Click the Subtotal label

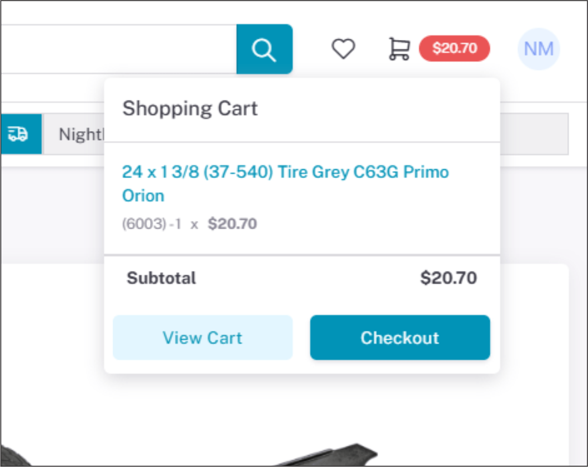161,278
